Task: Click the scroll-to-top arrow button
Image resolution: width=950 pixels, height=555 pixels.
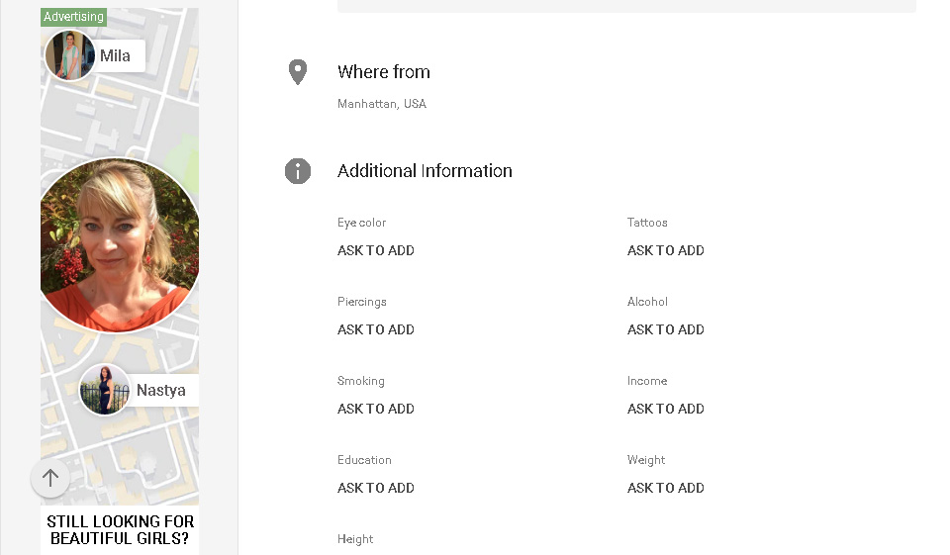Action: pyautogui.click(x=50, y=478)
